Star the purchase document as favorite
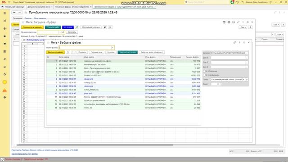This screenshot has width=288, height=162. (26, 13)
